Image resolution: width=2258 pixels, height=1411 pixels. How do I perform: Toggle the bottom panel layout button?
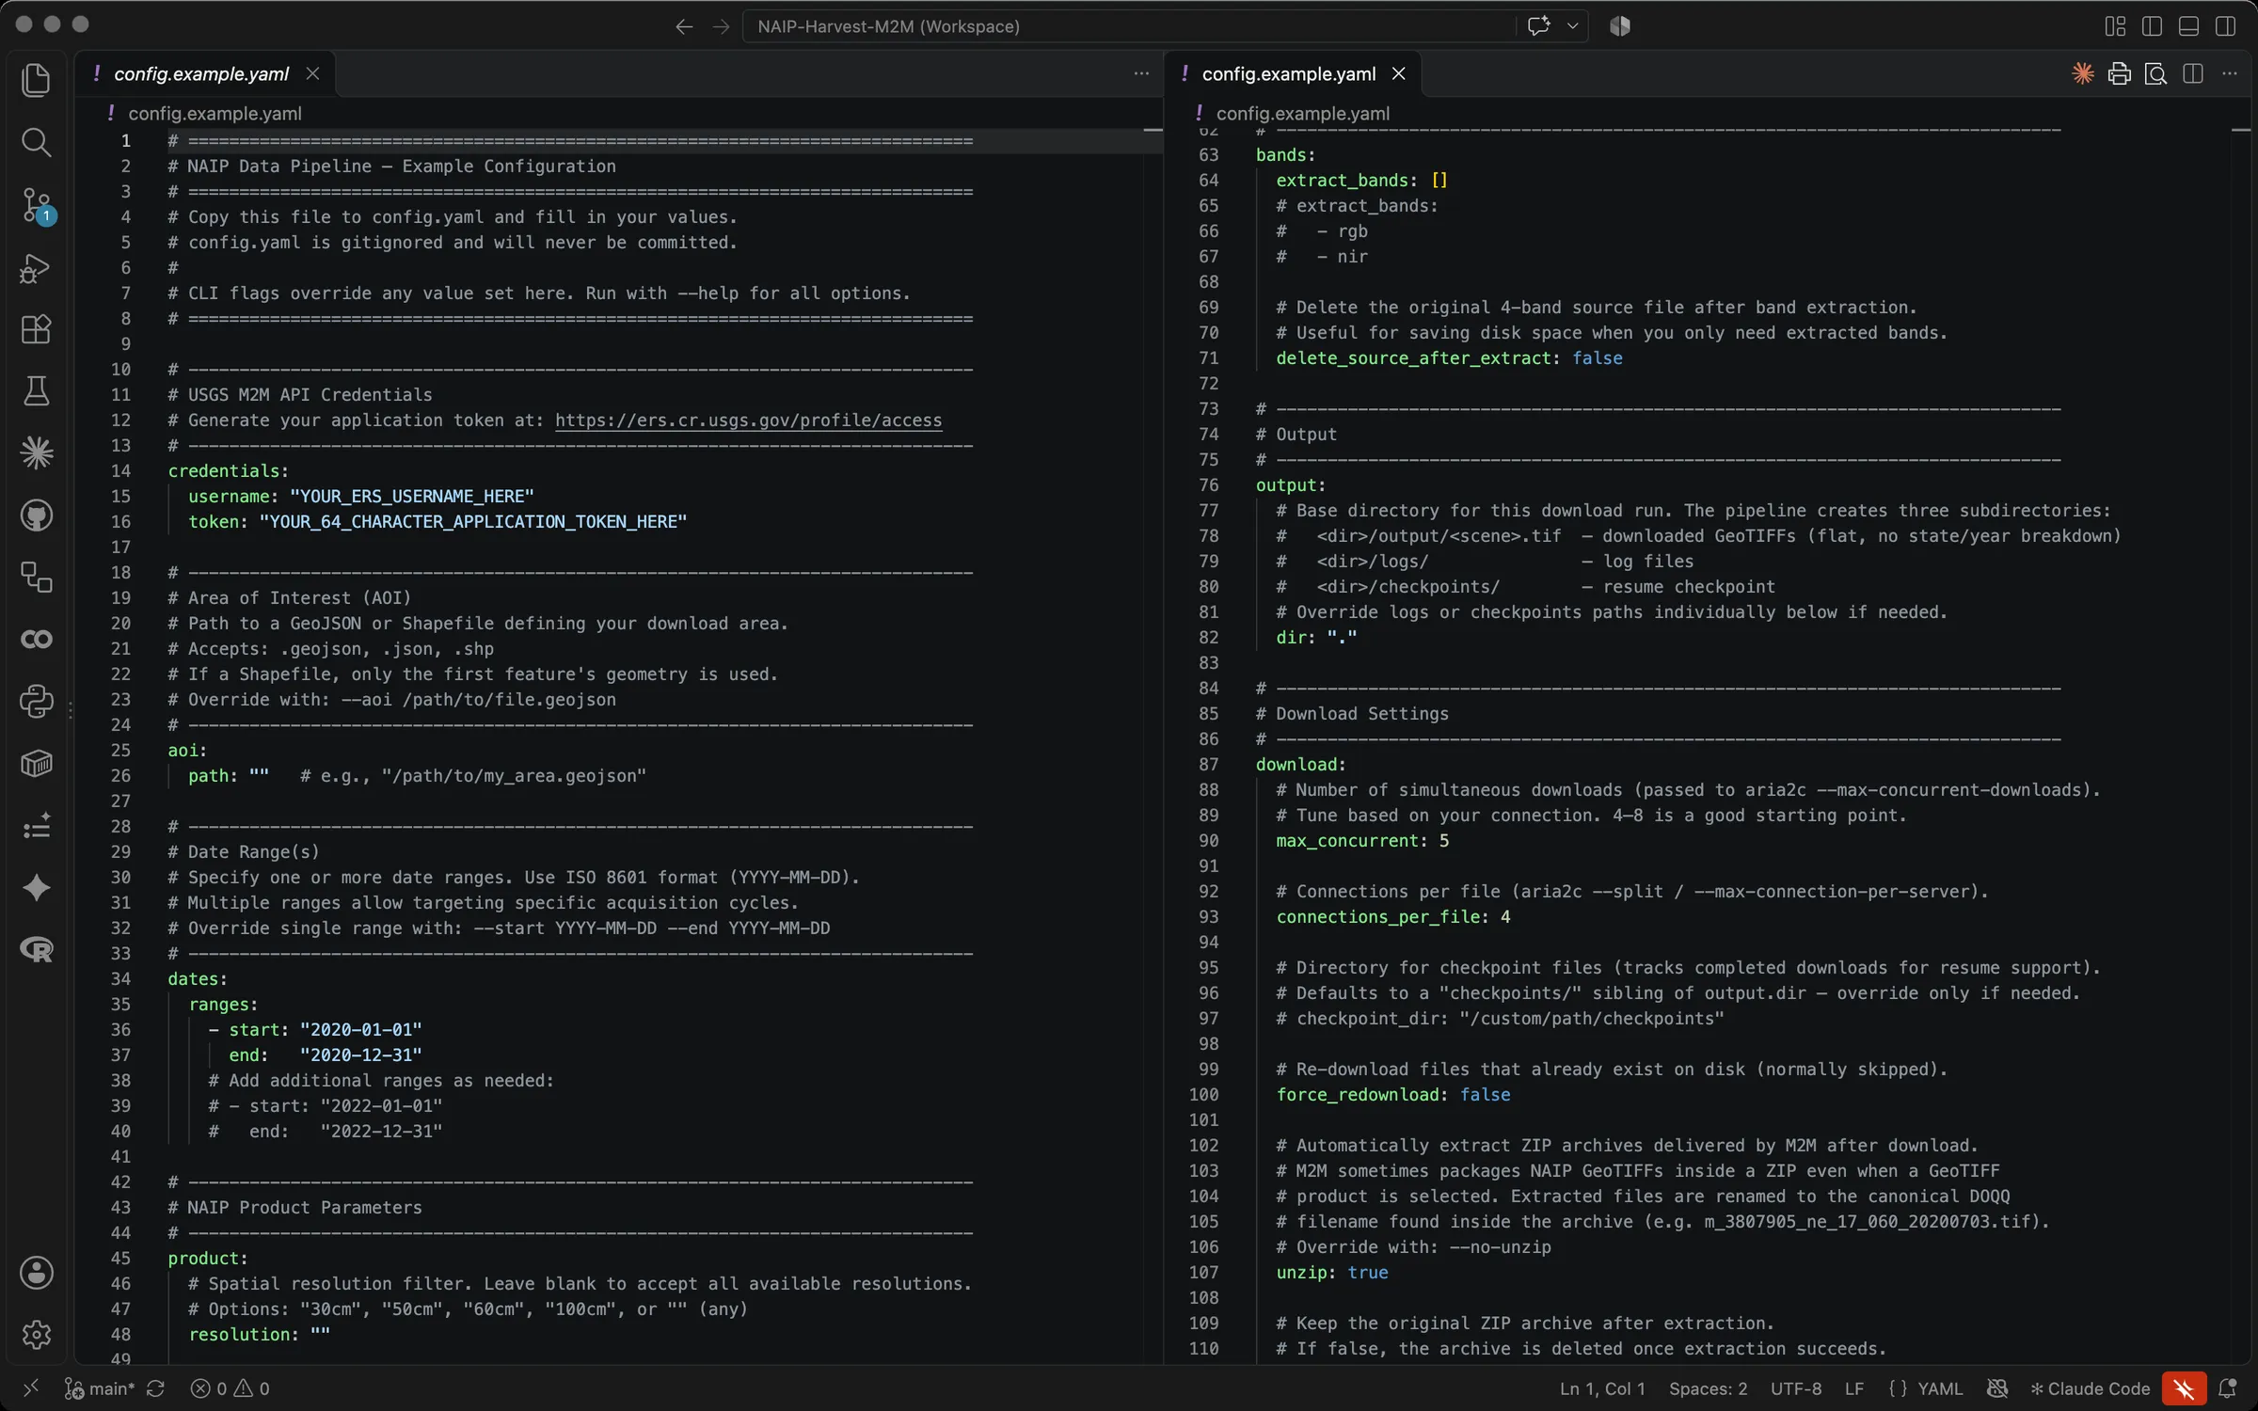(2188, 26)
